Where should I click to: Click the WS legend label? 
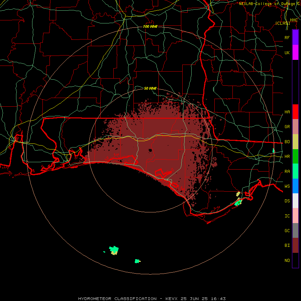click(287, 186)
